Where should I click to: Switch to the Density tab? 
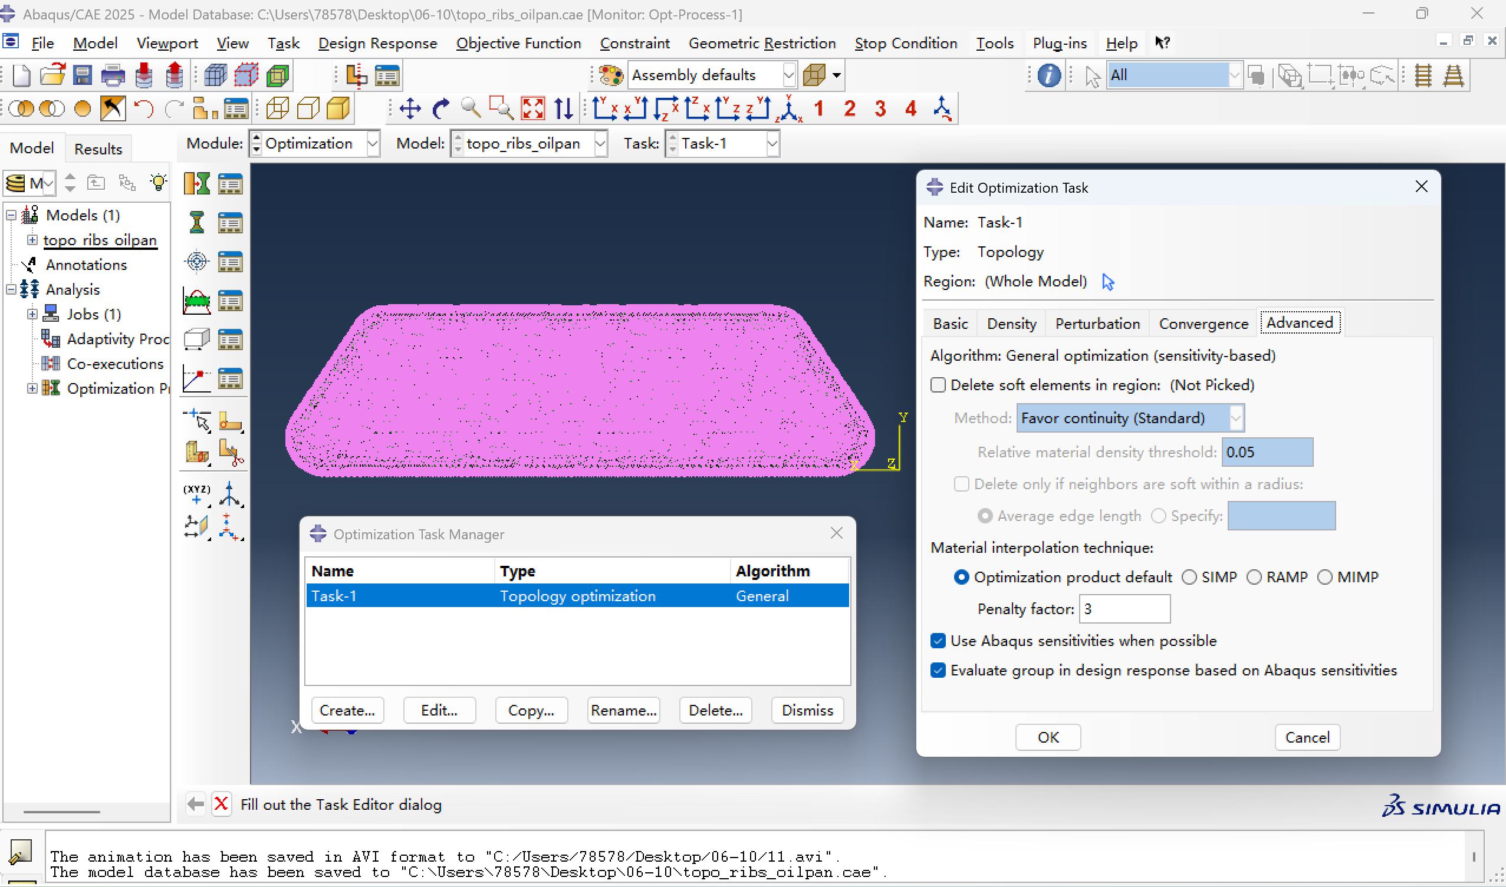coord(1012,324)
